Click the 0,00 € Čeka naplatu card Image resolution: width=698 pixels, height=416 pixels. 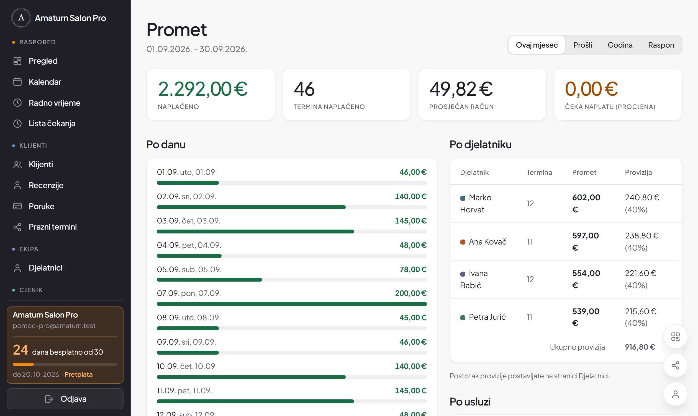click(618, 95)
